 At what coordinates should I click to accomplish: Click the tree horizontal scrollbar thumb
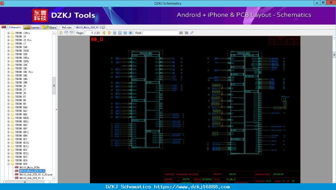pyautogui.click(x=25, y=182)
